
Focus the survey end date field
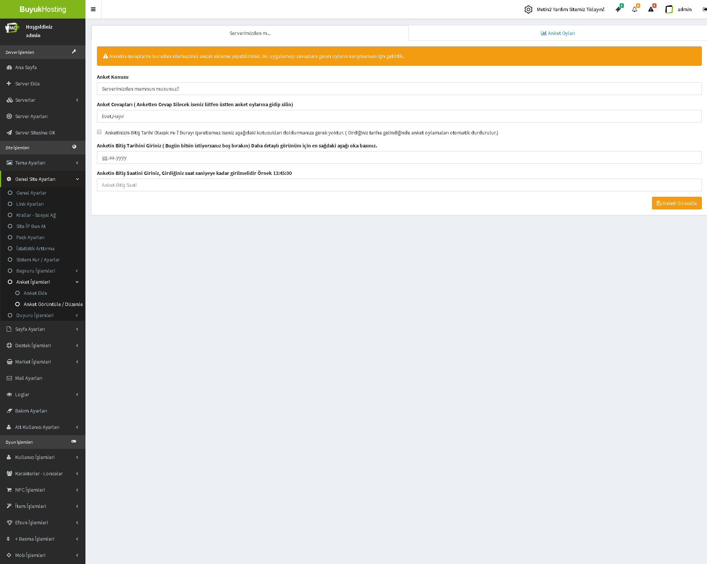[x=399, y=157]
